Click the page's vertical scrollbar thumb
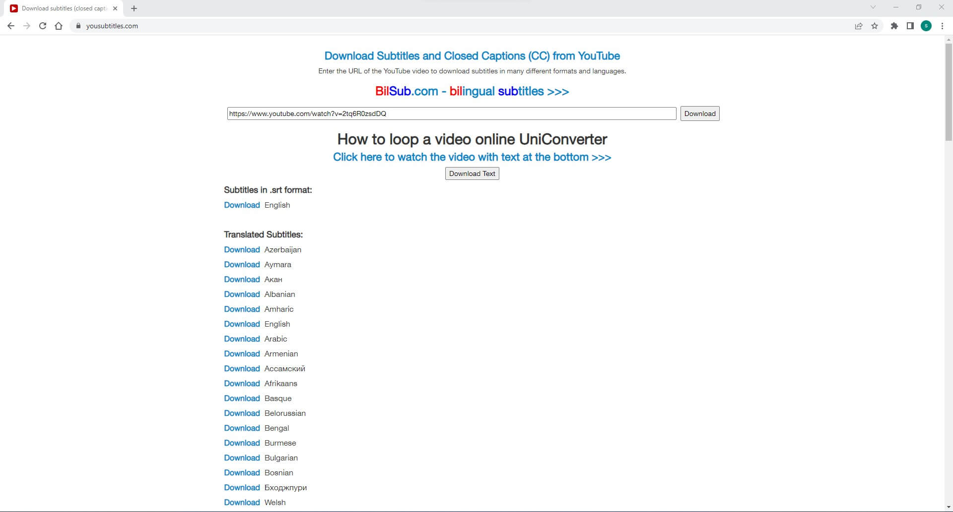953x512 pixels. [949, 92]
